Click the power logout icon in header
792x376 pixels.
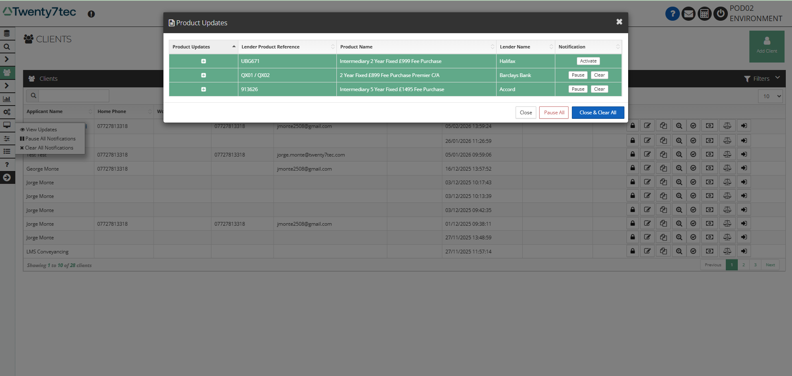click(720, 14)
